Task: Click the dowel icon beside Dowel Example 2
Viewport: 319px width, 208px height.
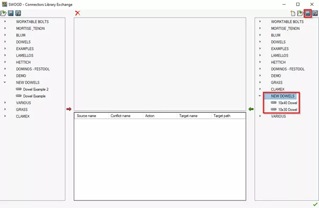Action: tap(19, 89)
